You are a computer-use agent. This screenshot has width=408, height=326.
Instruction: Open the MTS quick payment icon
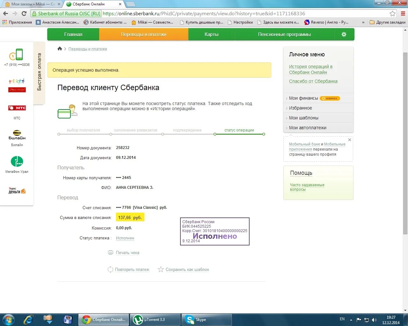point(17,108)
